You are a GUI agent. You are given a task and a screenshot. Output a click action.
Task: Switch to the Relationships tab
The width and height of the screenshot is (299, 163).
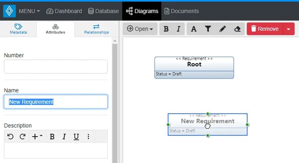pos(96,29)
